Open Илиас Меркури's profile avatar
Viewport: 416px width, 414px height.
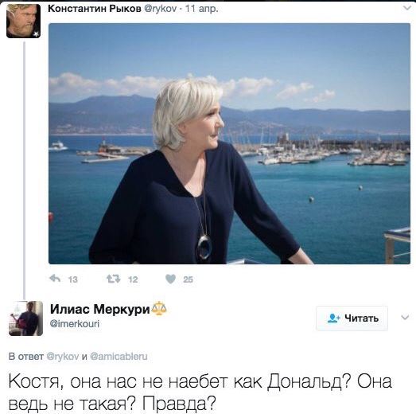tap(25, 318)
